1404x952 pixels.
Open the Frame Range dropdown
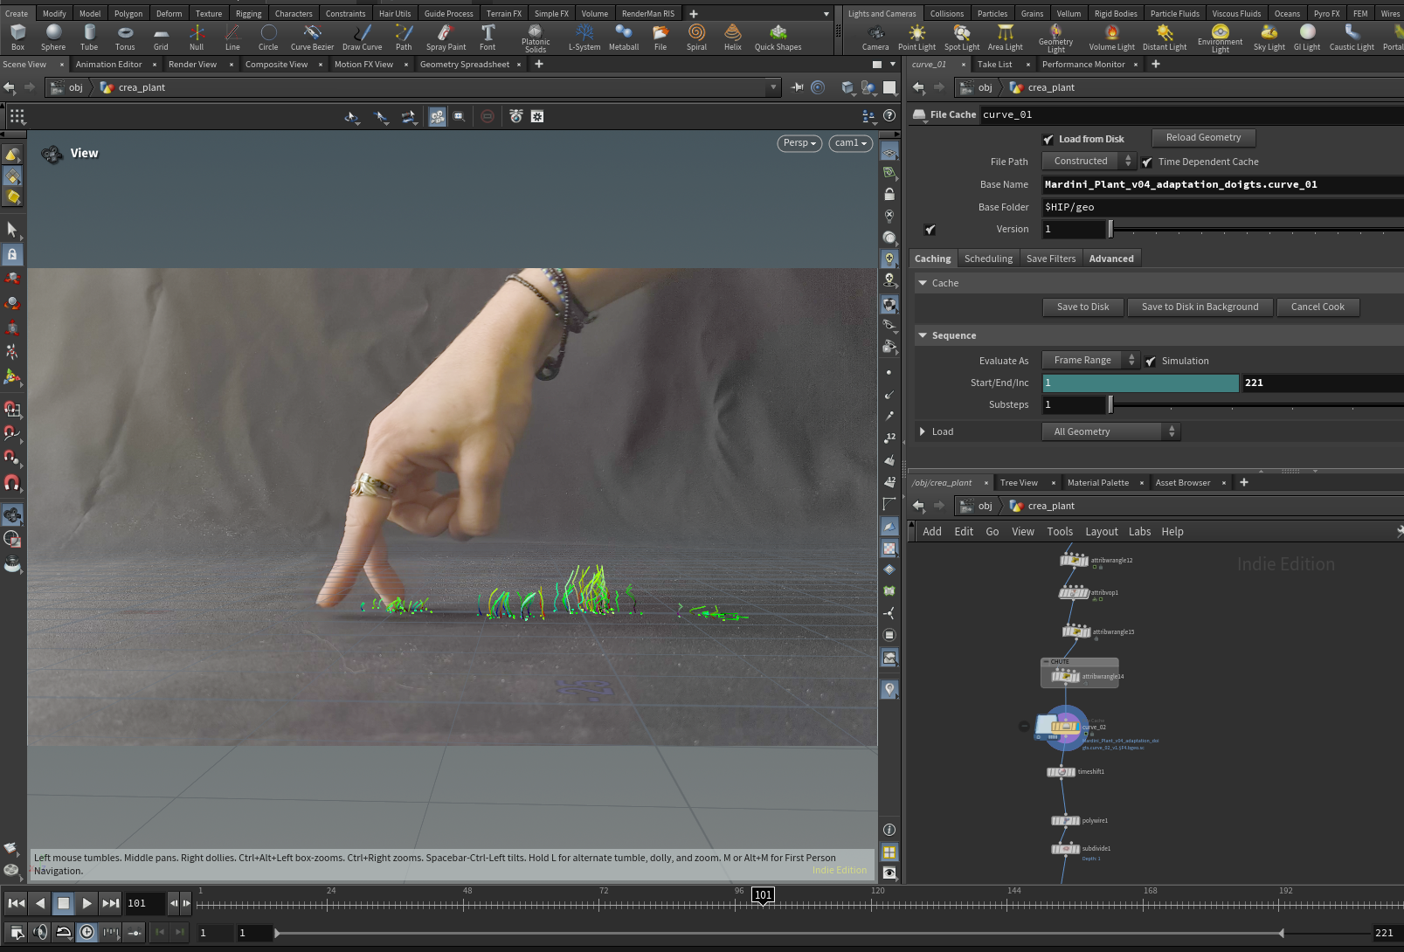1090,361
